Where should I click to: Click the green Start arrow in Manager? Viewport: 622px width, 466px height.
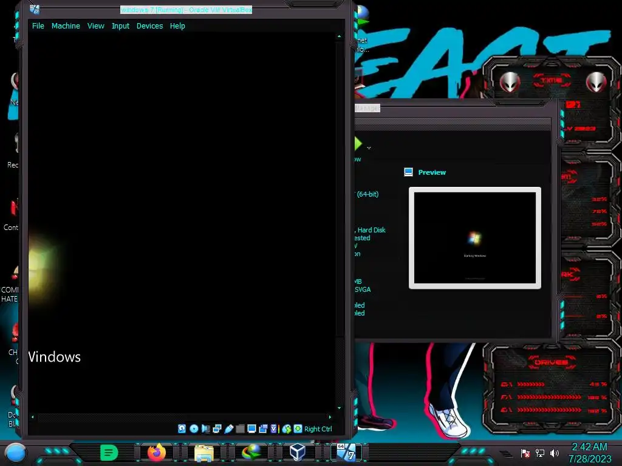coord(358,144)
